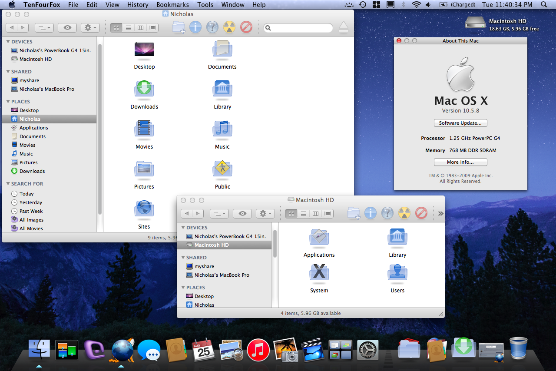Open Spotlight search in menu bar

(x=544, y=5)
